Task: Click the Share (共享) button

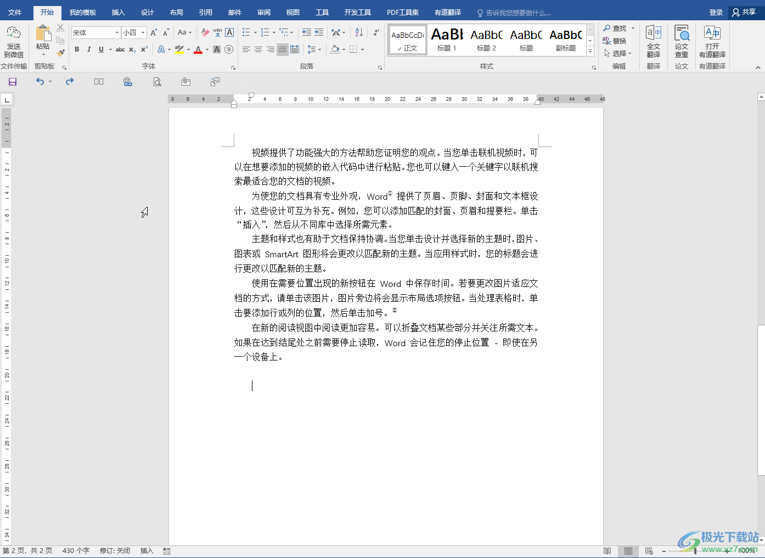Action: [x=745, y=12]
